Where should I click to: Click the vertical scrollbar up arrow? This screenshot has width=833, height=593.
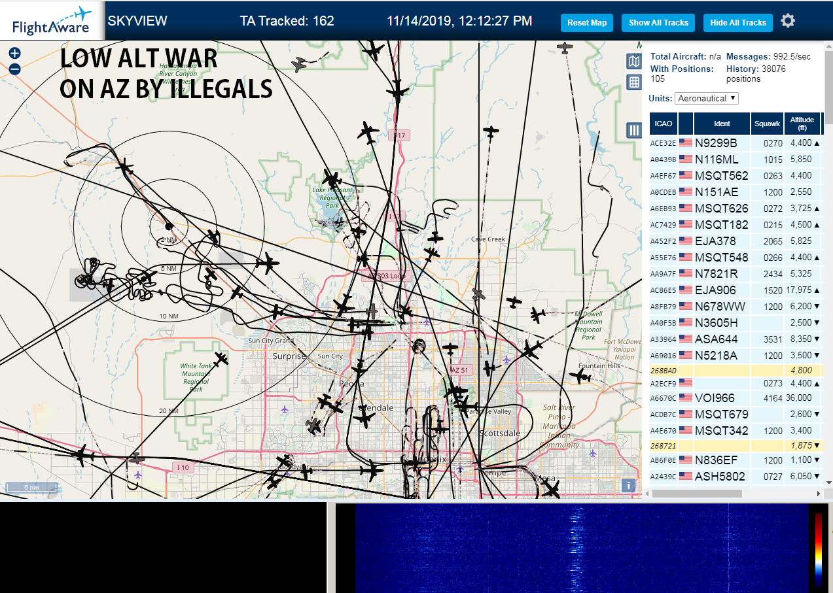(x=828, y=45)
